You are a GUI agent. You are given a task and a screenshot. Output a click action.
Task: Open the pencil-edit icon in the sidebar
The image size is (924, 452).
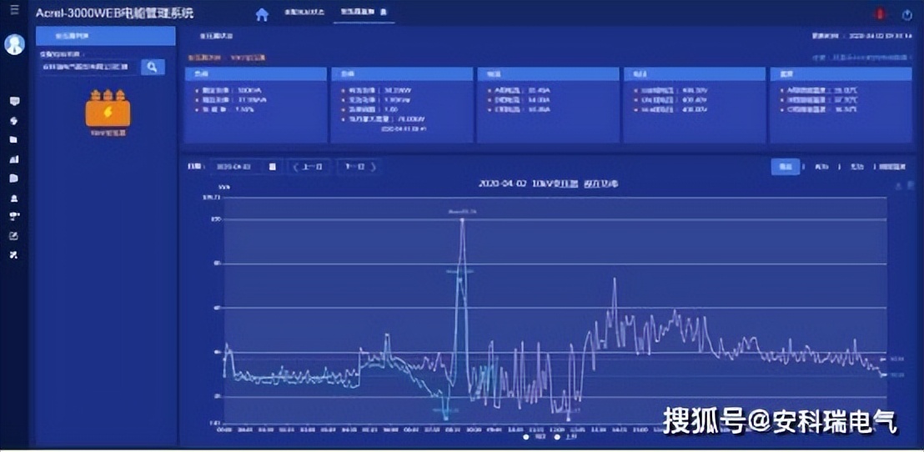(15, 236)
